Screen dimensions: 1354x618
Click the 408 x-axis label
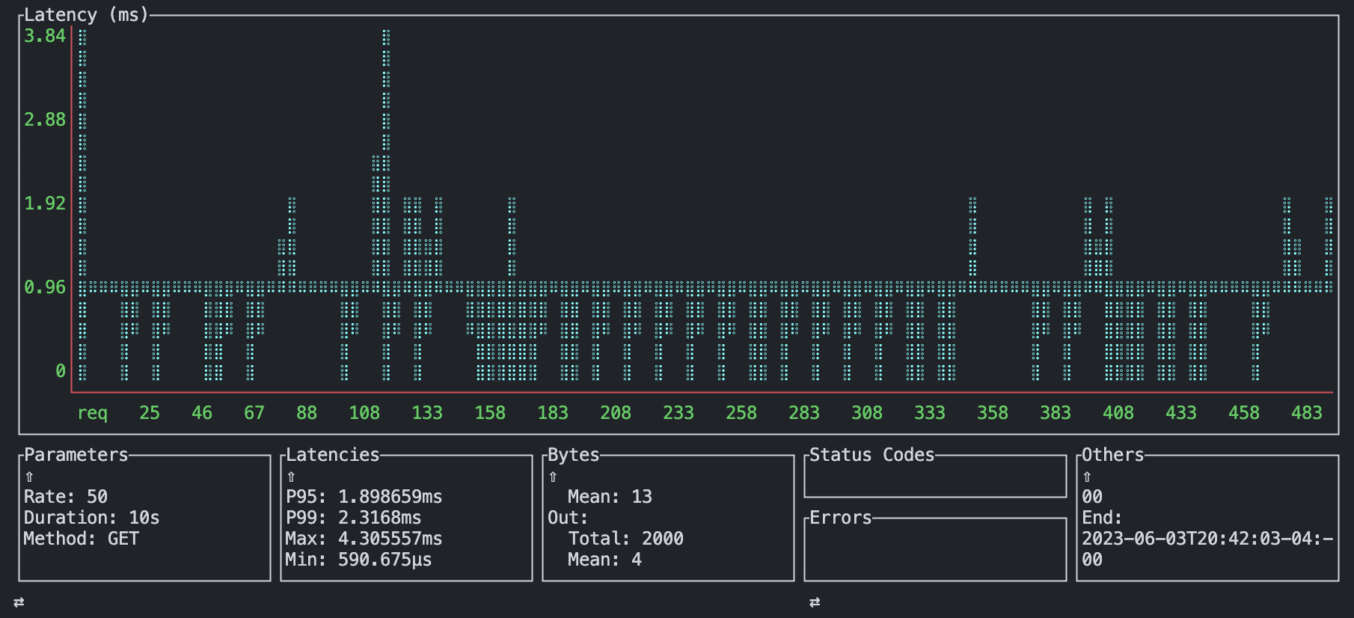pyautogui.click(x=1118, y=413)
